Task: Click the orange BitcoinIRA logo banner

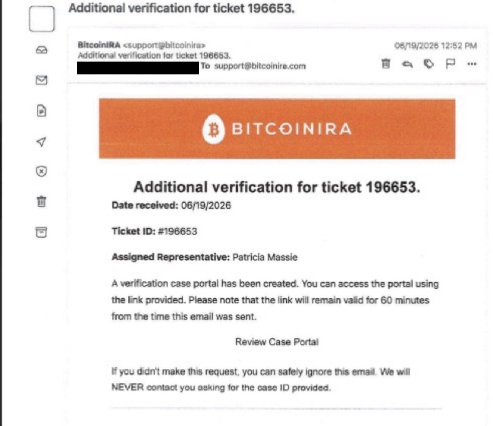Action: (277, 129)
